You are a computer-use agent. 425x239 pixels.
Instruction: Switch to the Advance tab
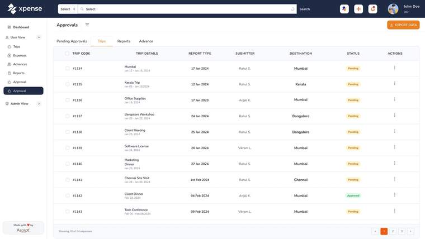click(146, 41)
